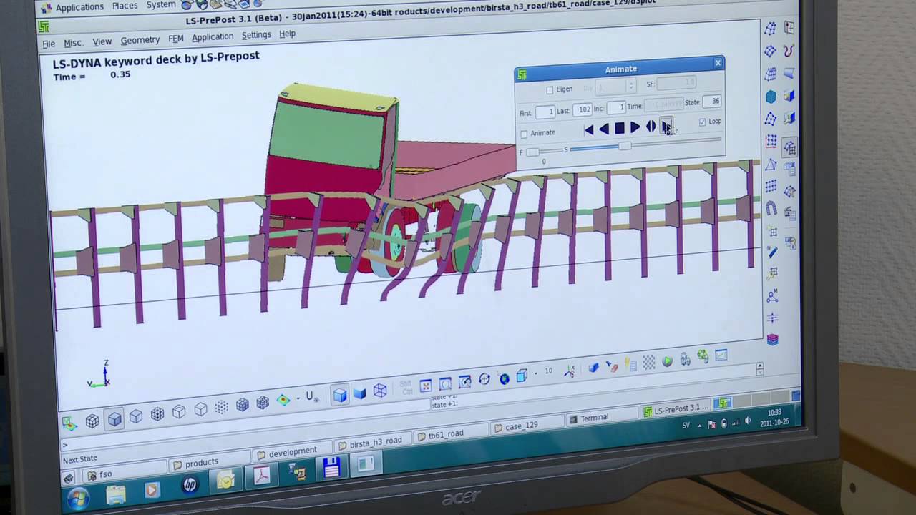Click the yellow diamond icon in lower toolbar
Image resolution: width=916 pixels, height=515 pixels.
283,401
